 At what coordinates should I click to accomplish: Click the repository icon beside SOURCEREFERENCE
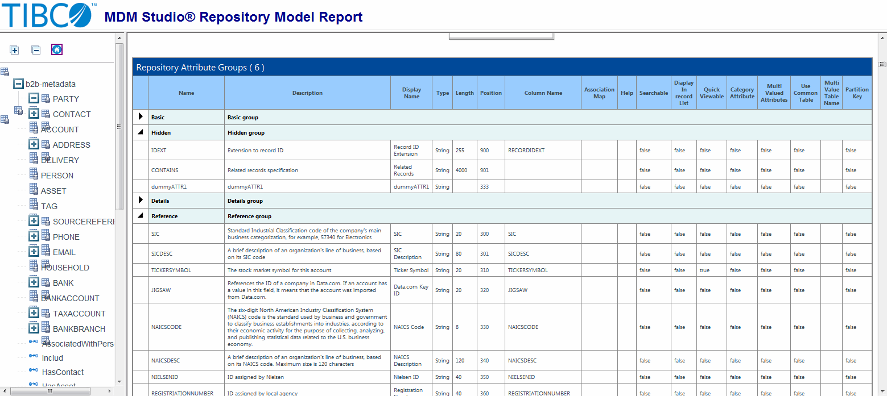point(46,220)
